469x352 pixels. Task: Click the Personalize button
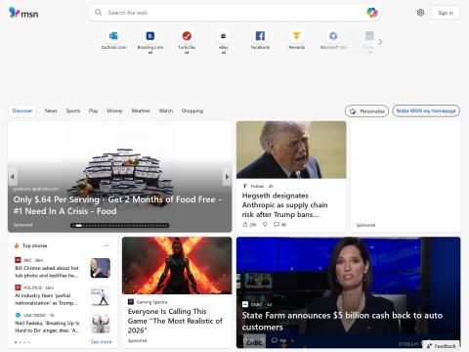pyautogui.click(x=366, y=111)
